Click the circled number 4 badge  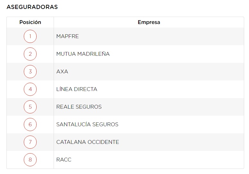30,89
